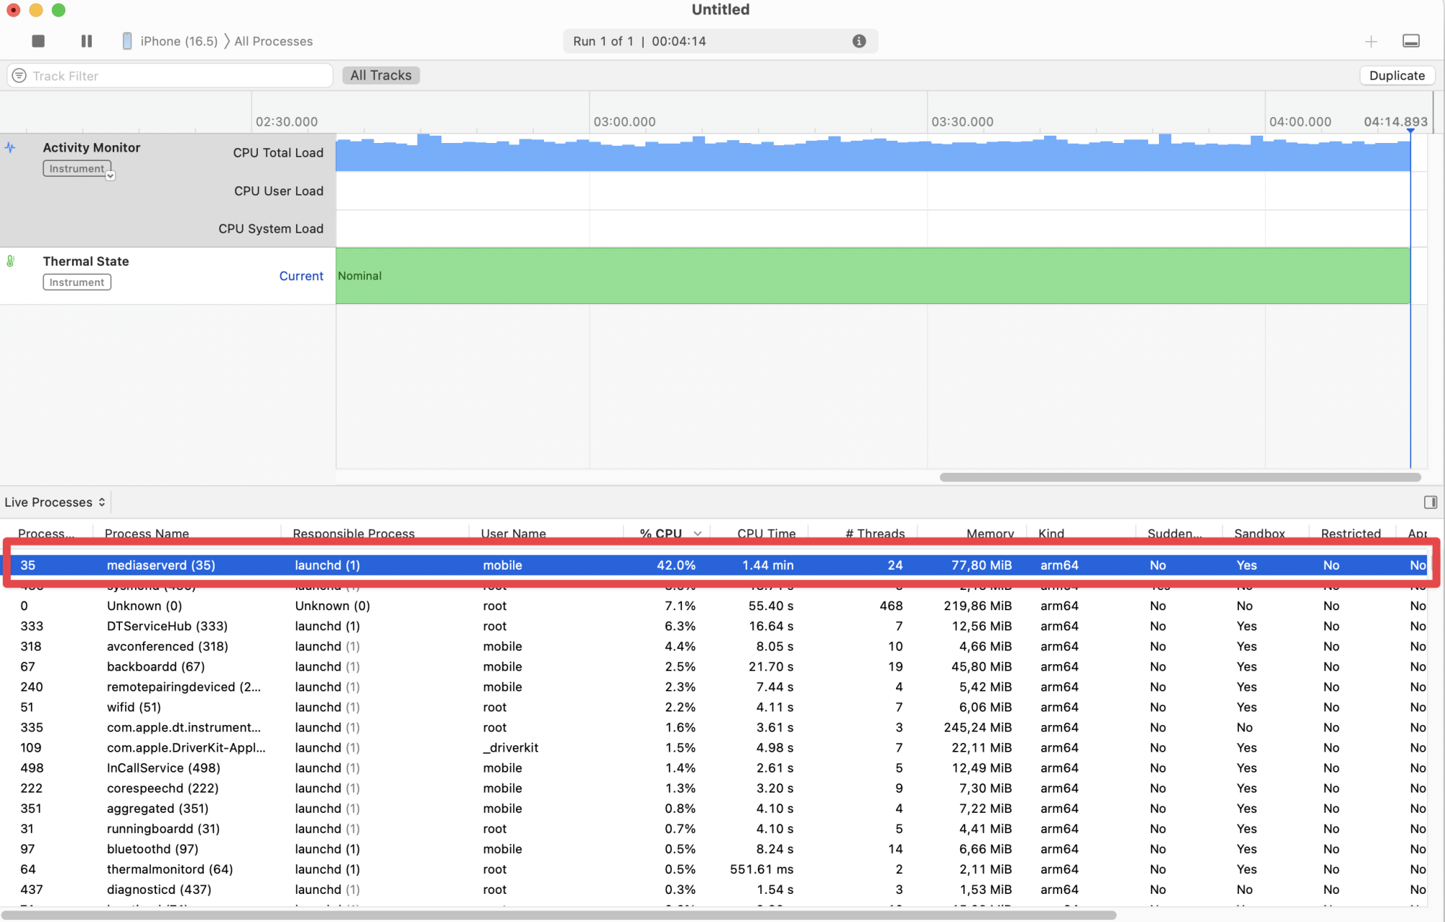Toggle the bottom detail pane icon
The width and height of the screenshot is (1445, 922).
pos(1410,41)
